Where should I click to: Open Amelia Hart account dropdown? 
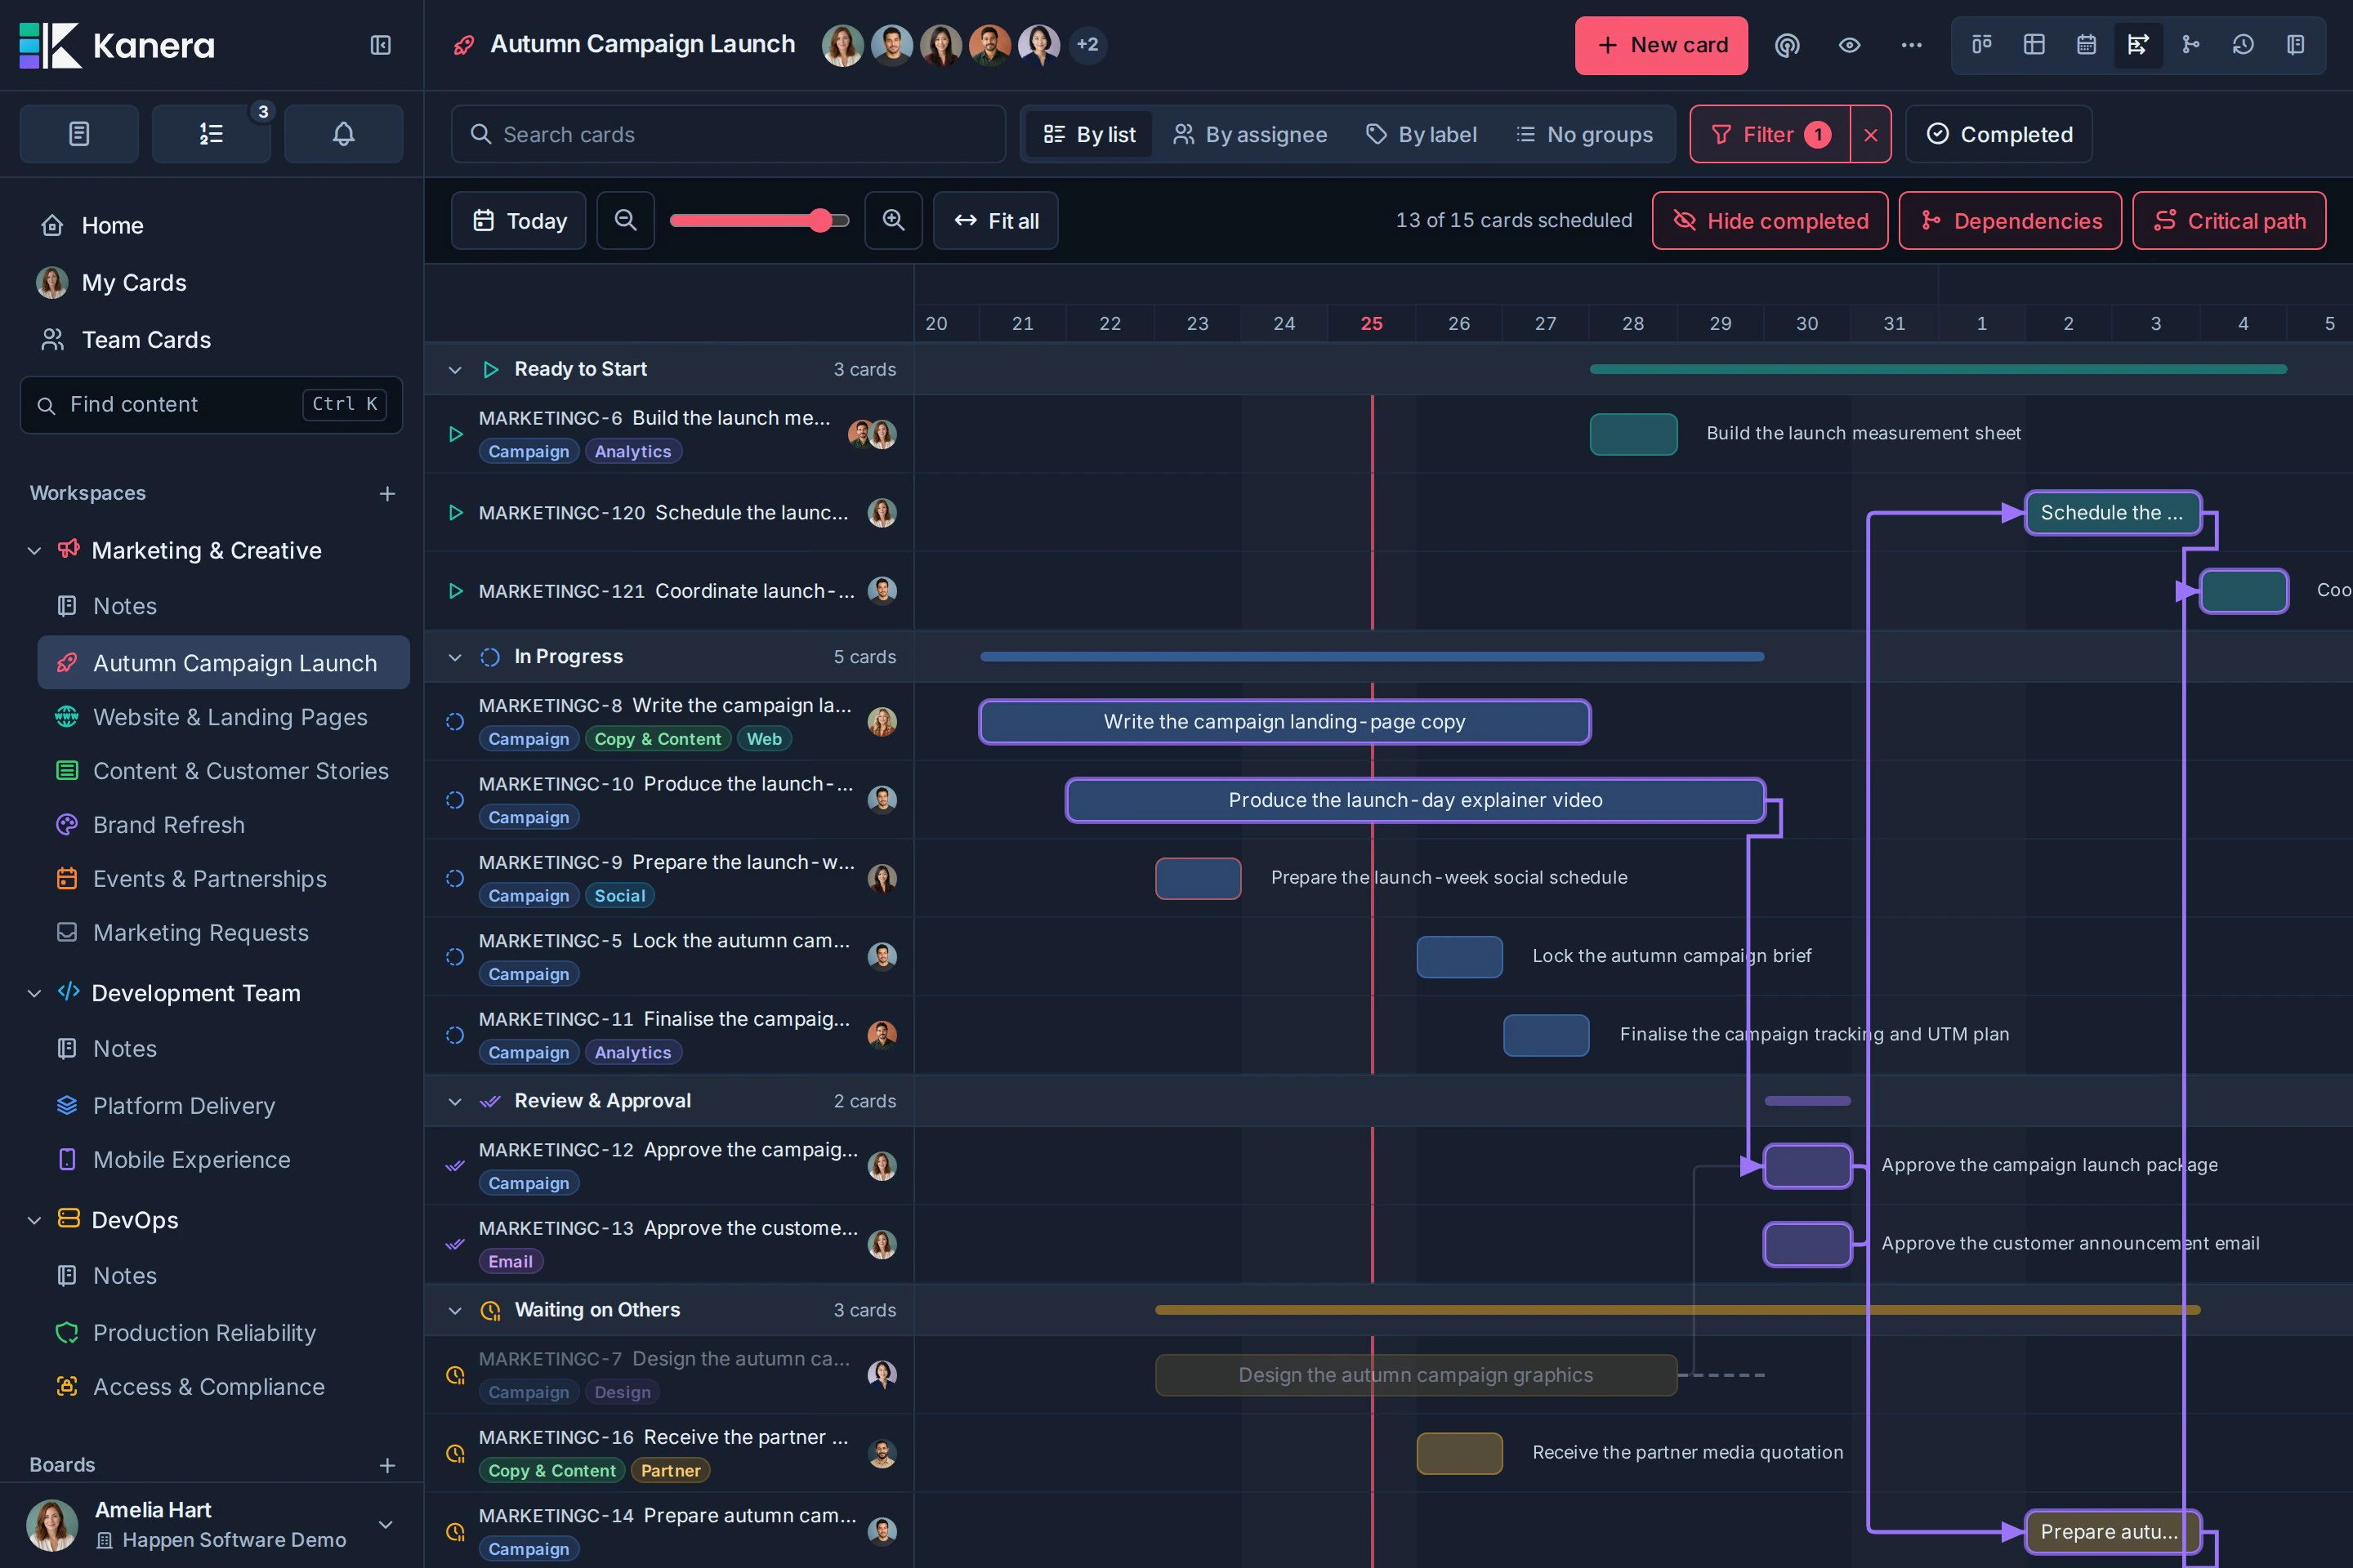(385, 1524)
